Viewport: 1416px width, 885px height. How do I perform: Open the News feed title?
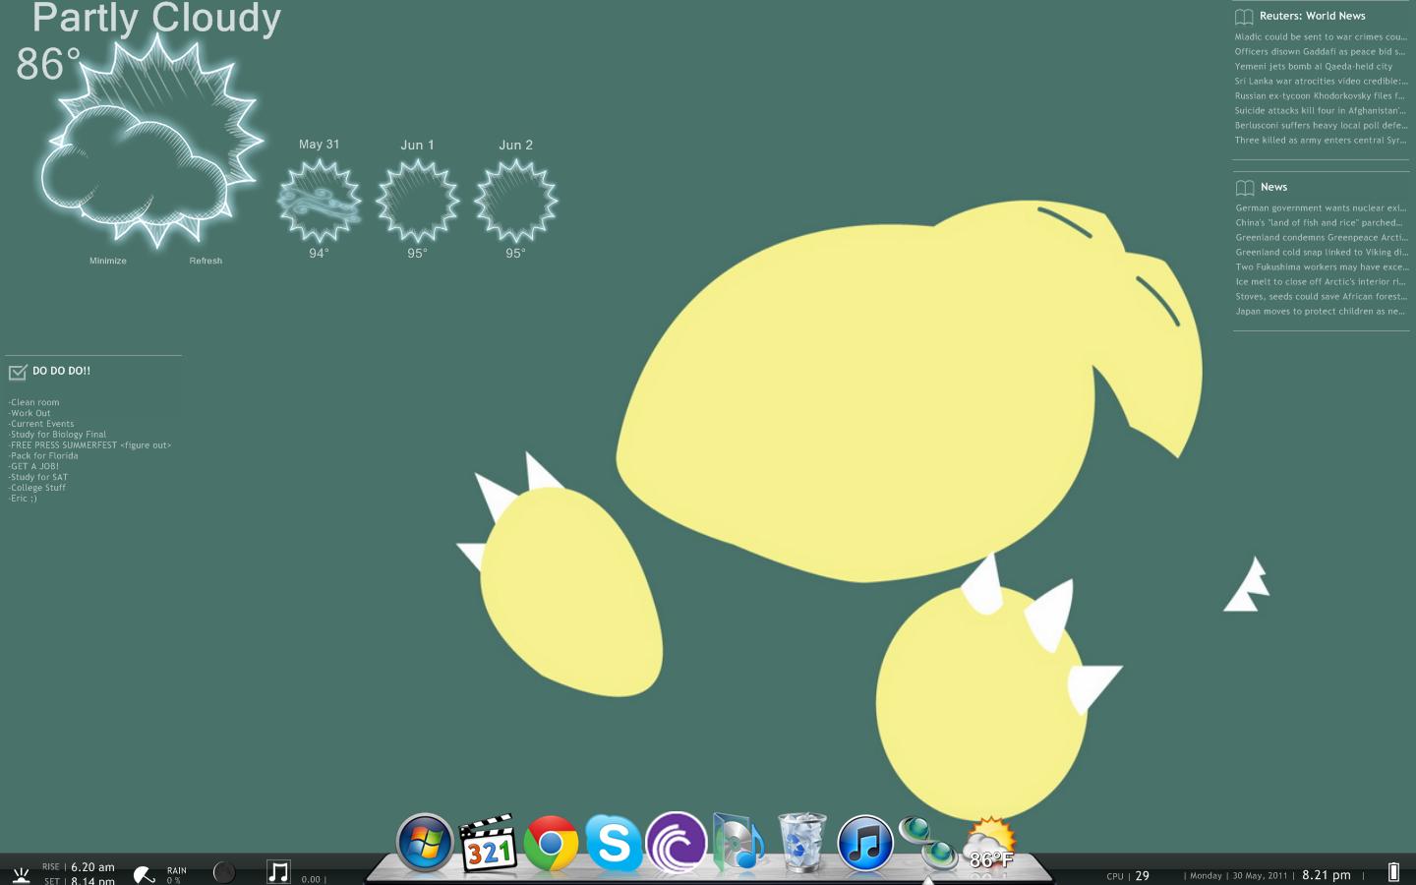coord(1273,187)
